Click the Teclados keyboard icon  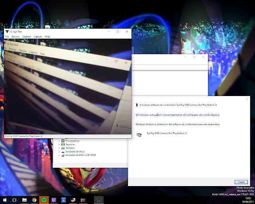click(63, 148)
